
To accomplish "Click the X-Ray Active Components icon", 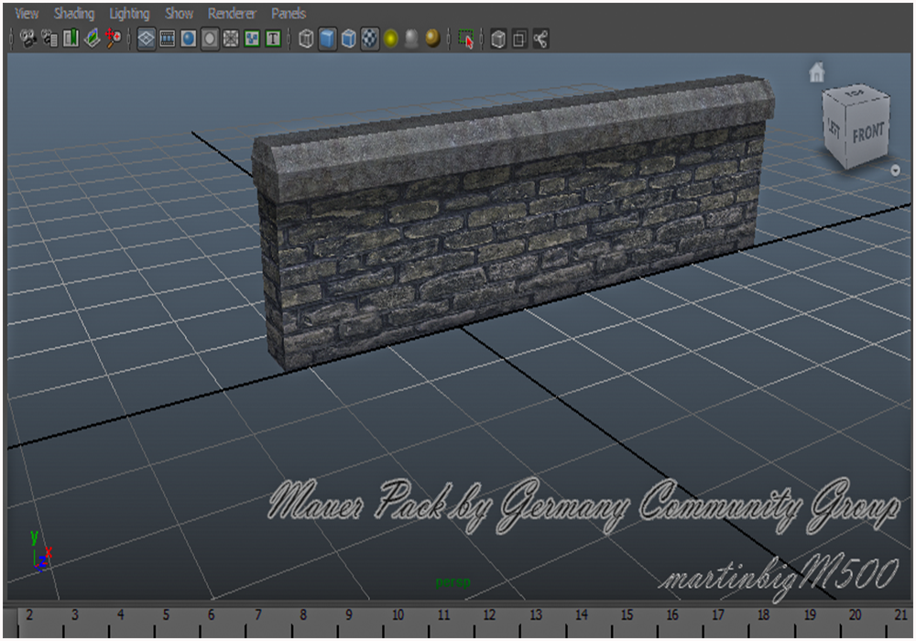I will (519, 39).
